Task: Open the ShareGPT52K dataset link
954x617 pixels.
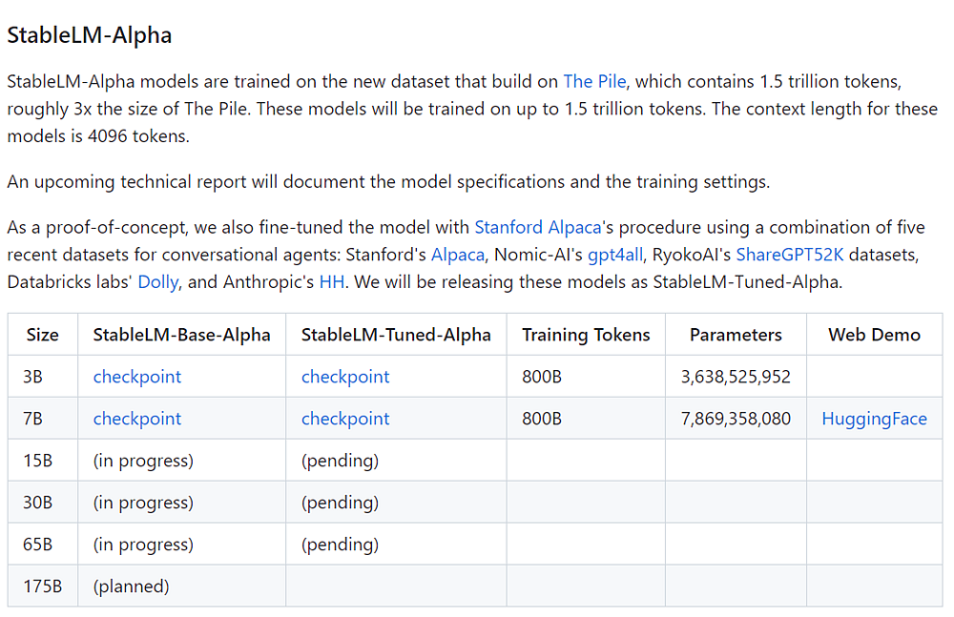Action: coord(790,255)
